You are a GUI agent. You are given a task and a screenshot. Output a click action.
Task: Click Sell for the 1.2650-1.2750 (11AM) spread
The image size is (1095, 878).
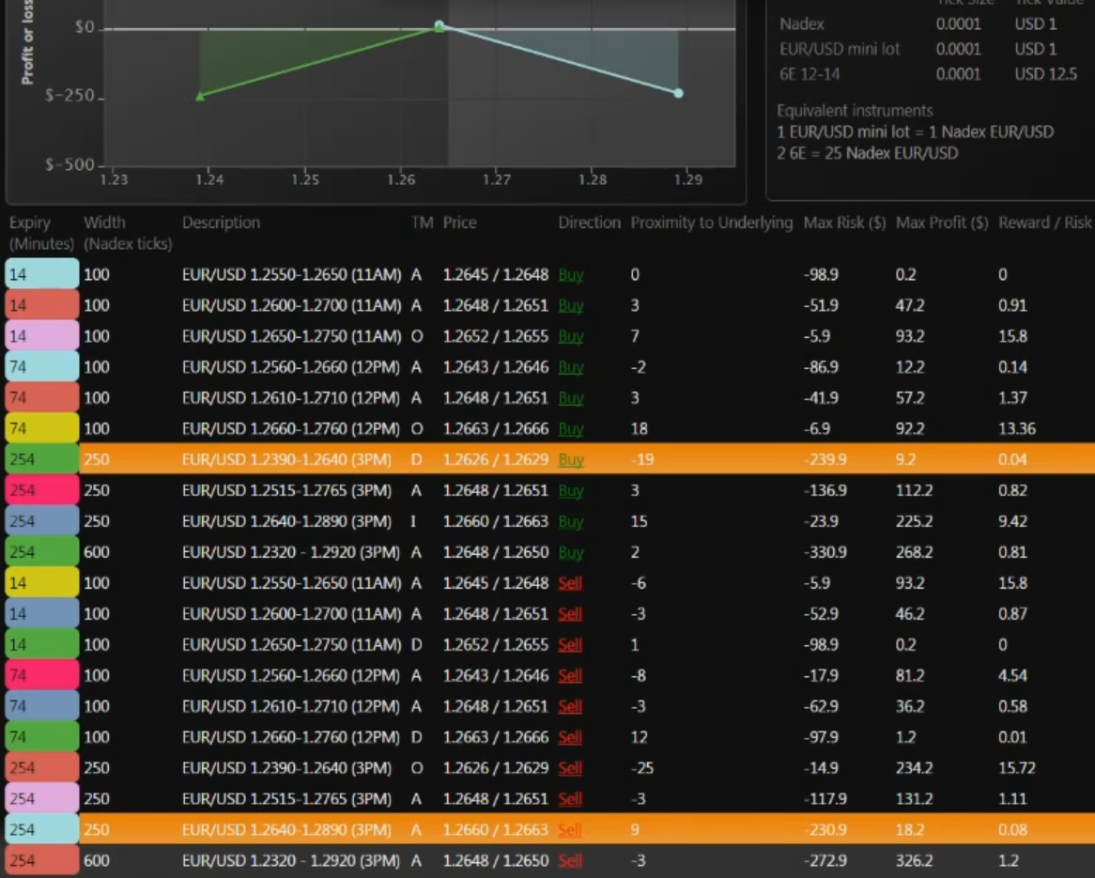(x=570, y=644)
